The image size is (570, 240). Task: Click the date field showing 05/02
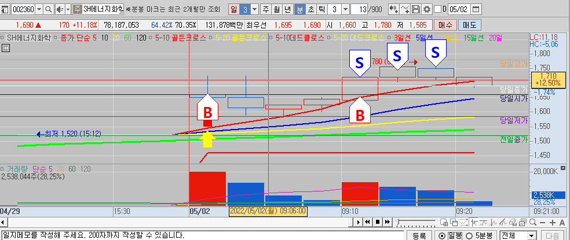459,9
